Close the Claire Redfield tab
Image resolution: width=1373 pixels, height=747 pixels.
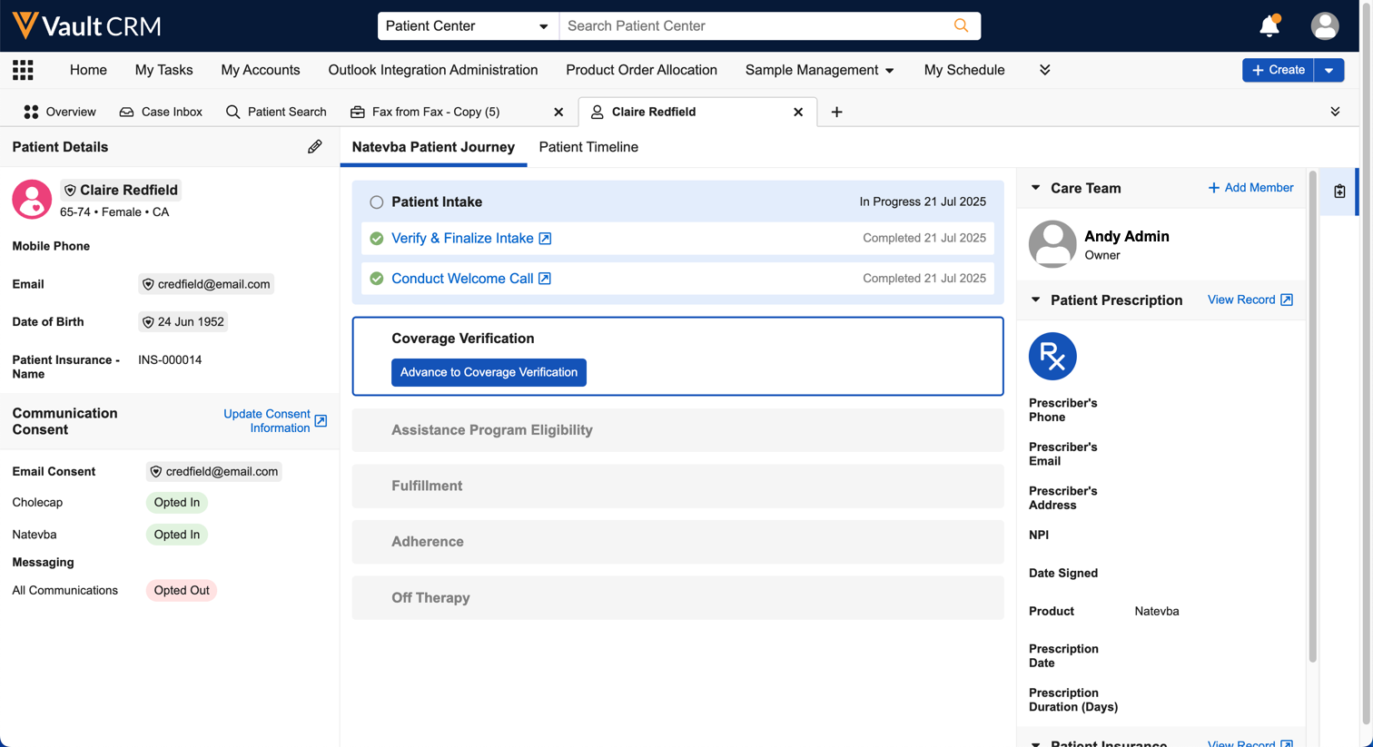798,112
